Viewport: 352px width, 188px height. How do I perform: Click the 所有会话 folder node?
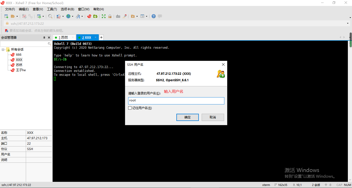[x=17, y=50]
